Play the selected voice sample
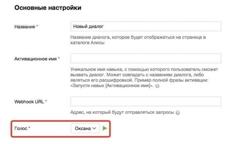 click(105, 128)
